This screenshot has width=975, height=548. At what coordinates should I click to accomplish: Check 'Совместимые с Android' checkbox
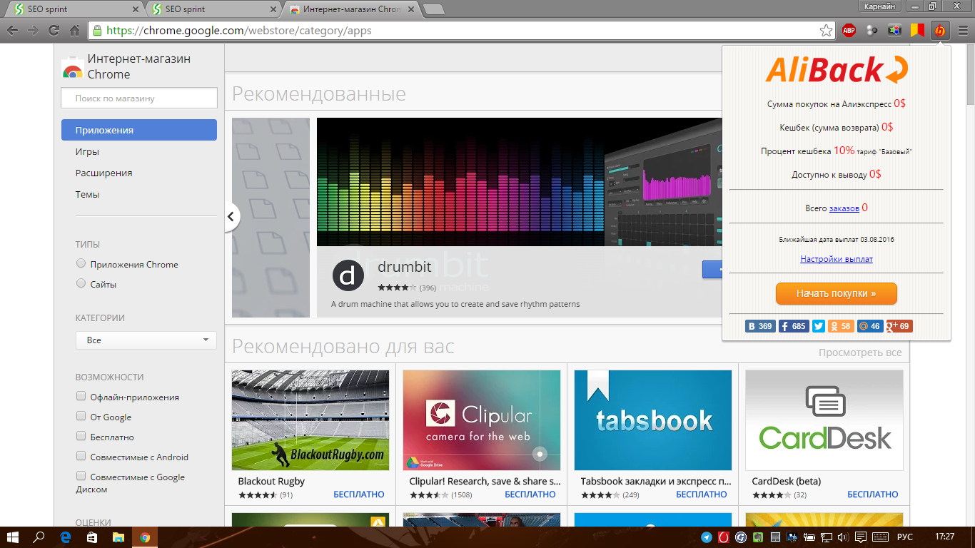(81, 456)
